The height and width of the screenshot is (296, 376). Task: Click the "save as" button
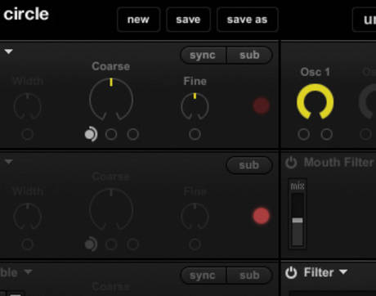[248, 20]
